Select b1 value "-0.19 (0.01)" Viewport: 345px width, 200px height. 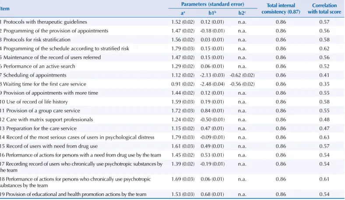click(212, 164)
